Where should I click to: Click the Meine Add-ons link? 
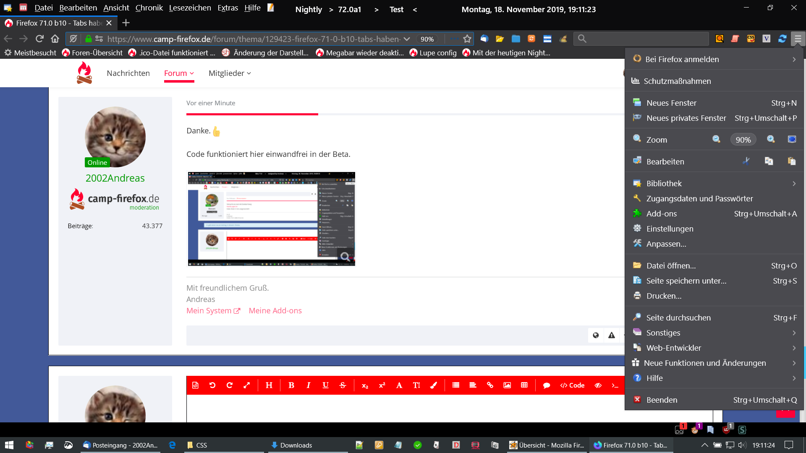coord(275,310)
